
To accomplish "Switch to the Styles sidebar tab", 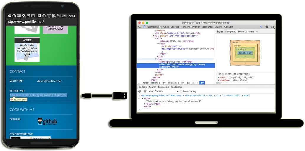I will 220,32.
